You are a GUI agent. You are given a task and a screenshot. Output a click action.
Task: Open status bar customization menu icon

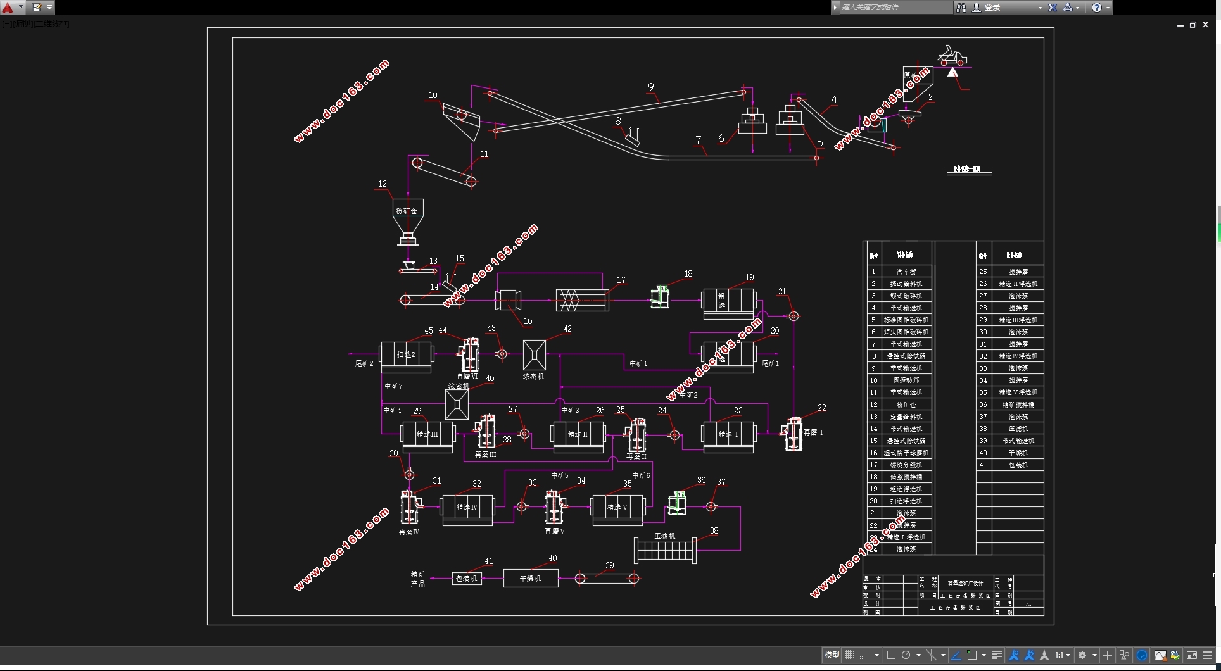pyautogui.click(x=1208, y=655)
